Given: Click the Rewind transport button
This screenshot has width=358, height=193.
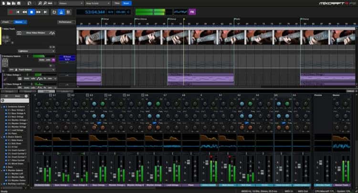Looking at the screenshot, I should point(24,12).
